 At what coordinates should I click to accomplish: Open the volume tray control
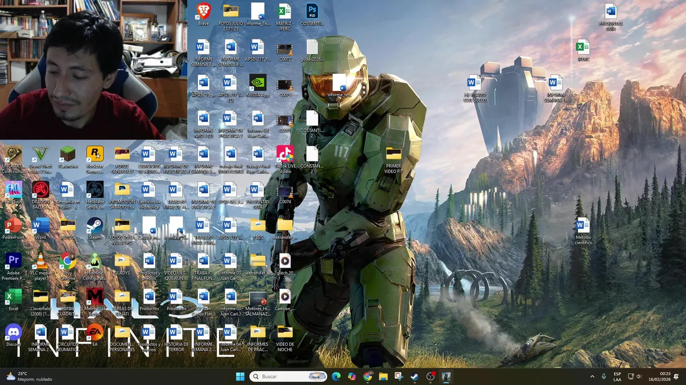click(x=638, y=376)
